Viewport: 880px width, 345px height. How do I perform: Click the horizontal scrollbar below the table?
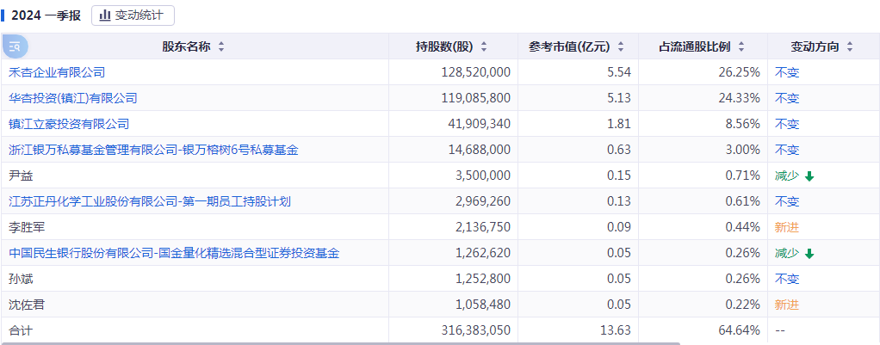coord(344,343)
